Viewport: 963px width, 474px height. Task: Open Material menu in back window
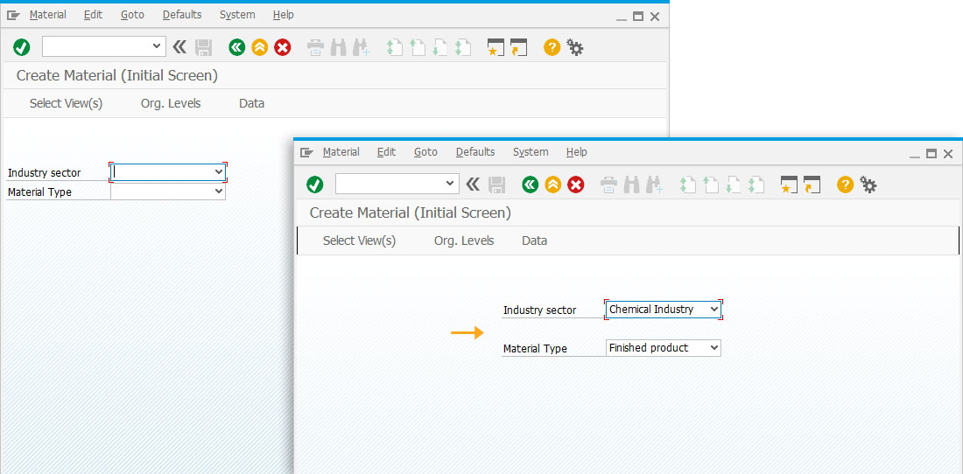pos(48,15)
